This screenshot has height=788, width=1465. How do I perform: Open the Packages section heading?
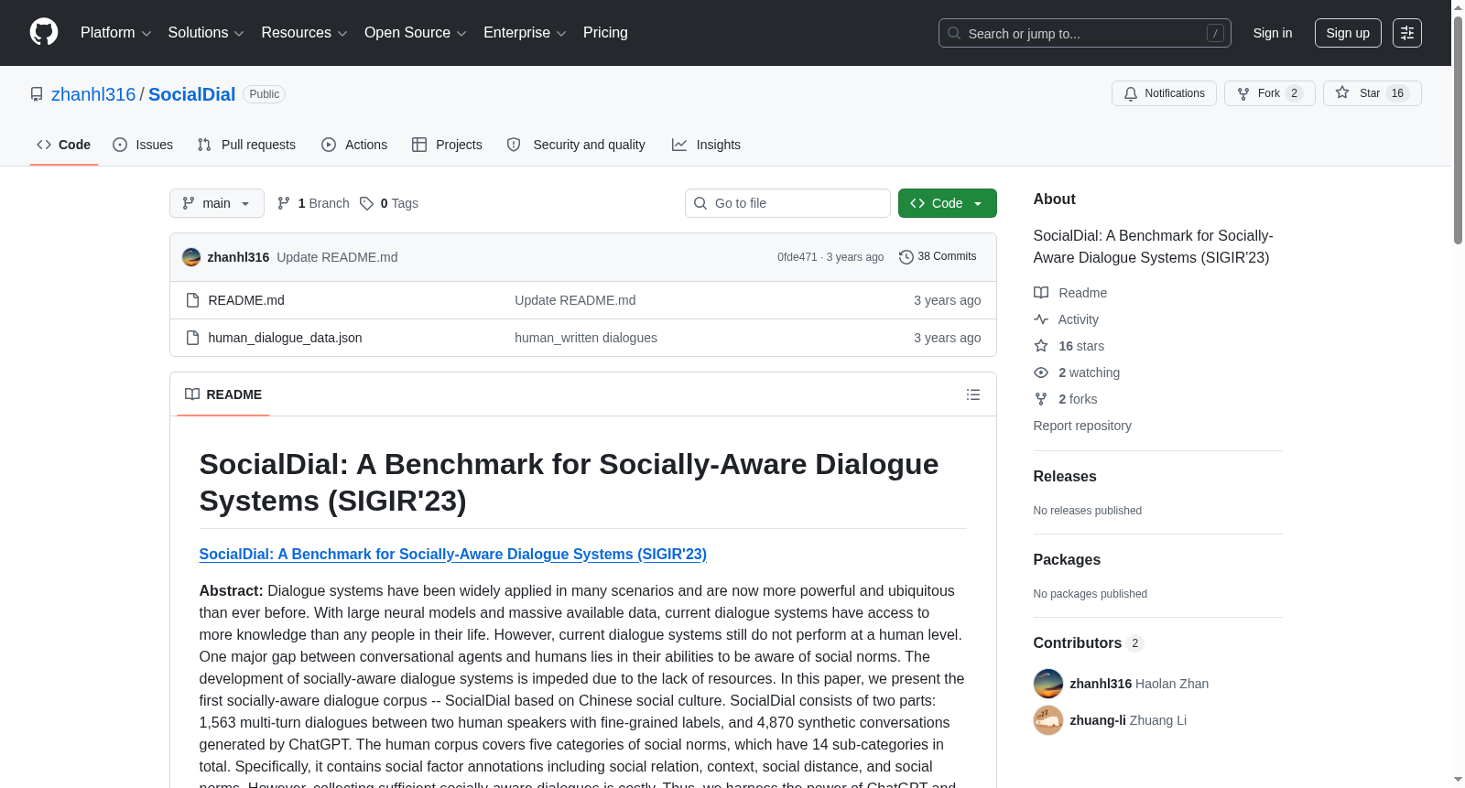point(1067,560)
